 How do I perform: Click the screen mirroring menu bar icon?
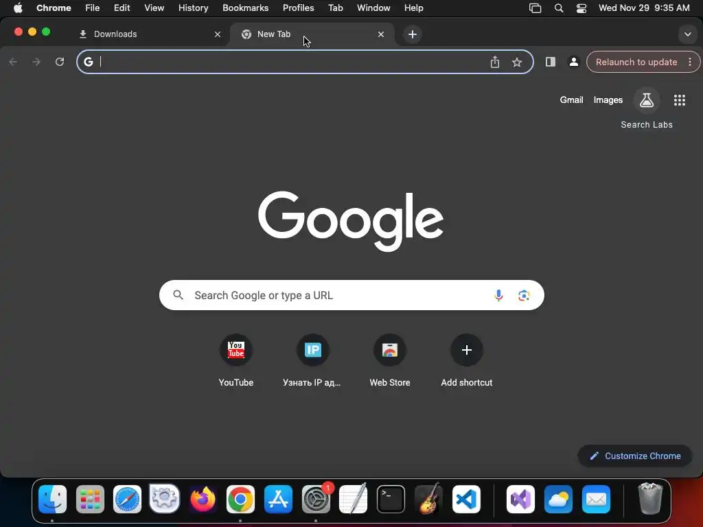click(535, 8)
